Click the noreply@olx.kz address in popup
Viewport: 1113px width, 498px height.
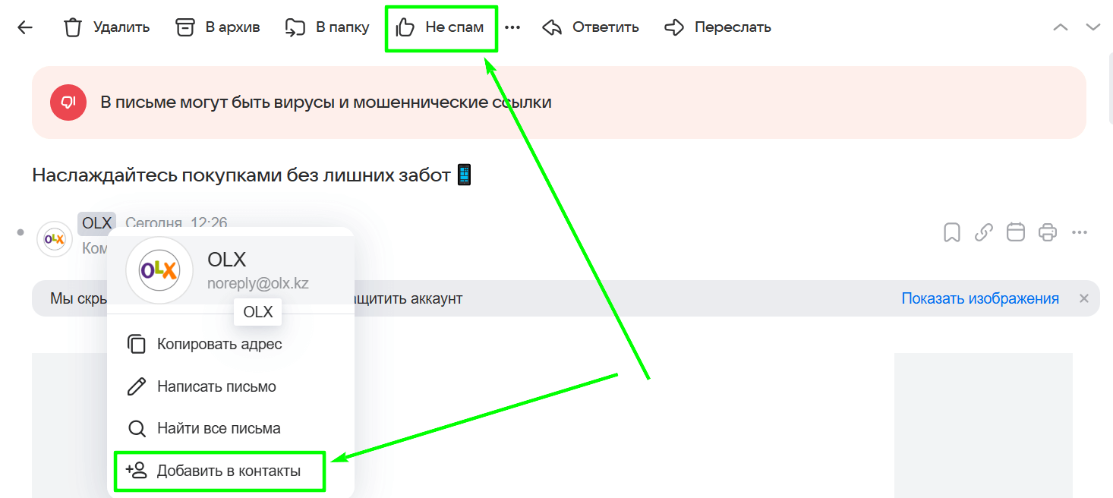tap(258, 283)
